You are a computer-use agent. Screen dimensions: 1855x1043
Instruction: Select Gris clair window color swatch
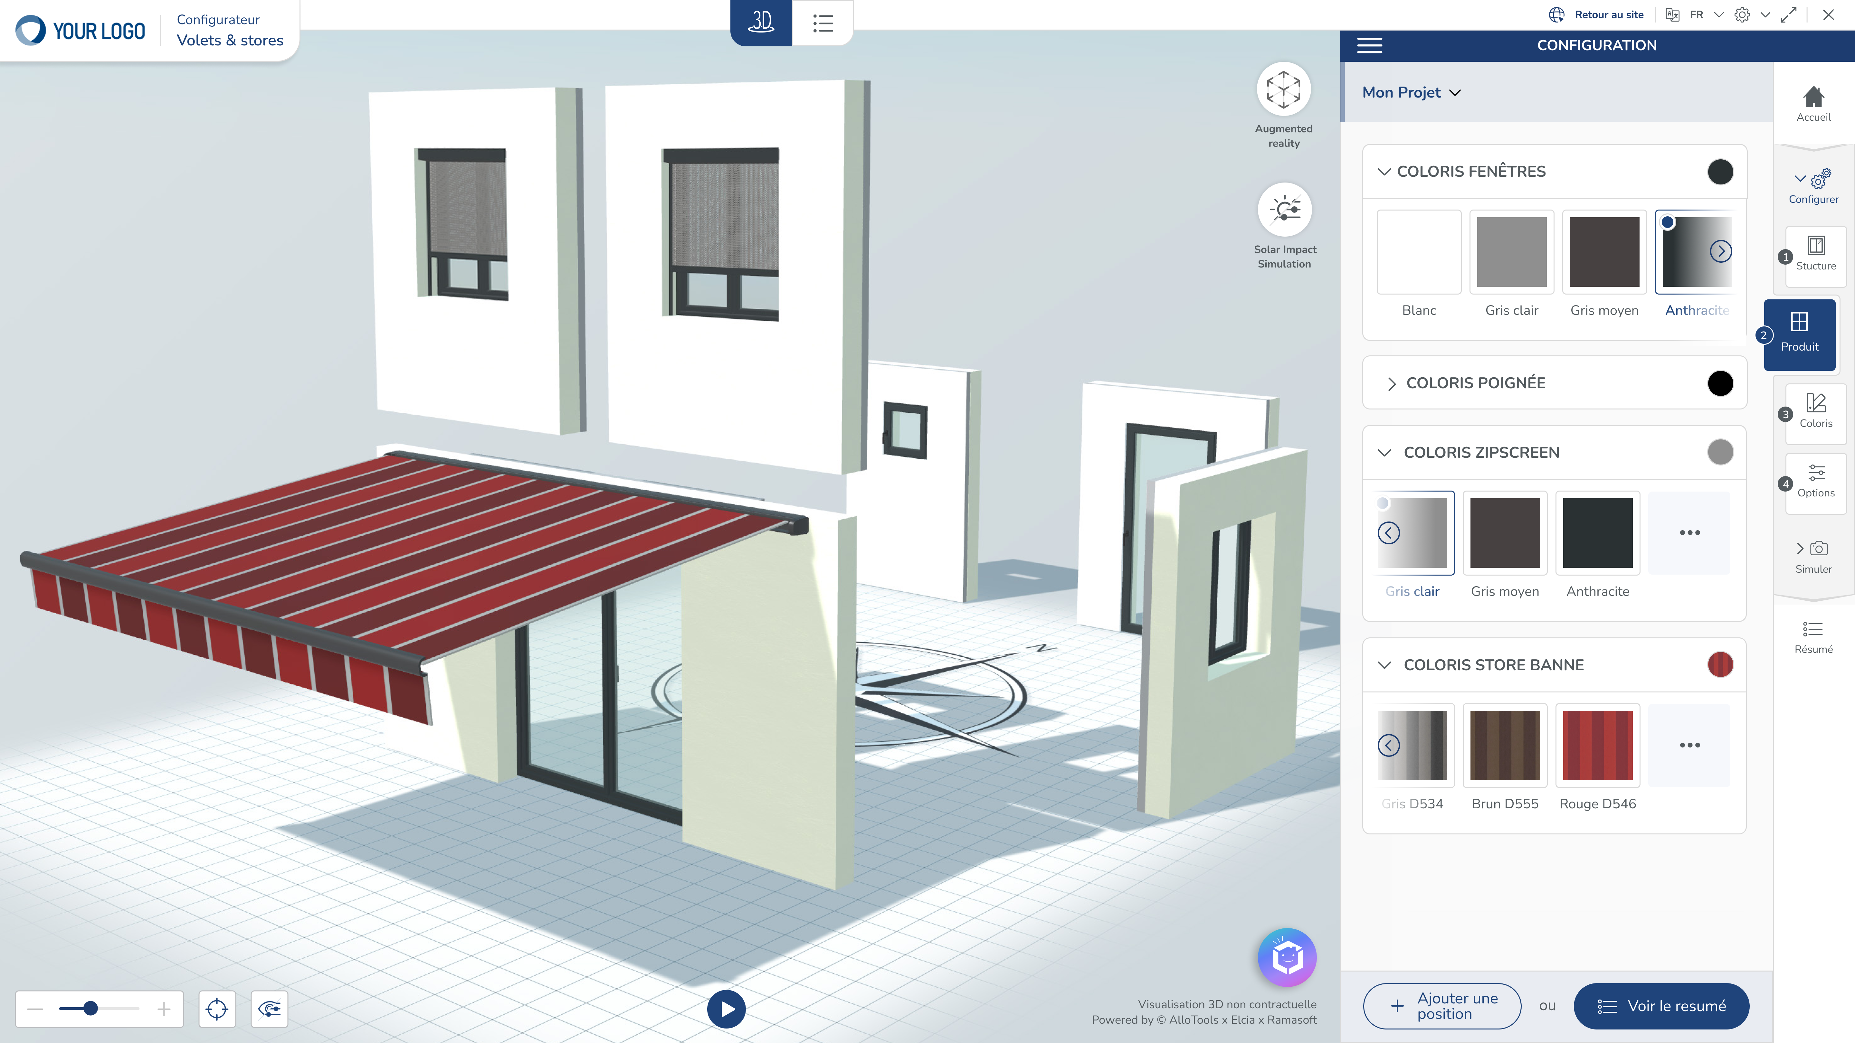1511,252
